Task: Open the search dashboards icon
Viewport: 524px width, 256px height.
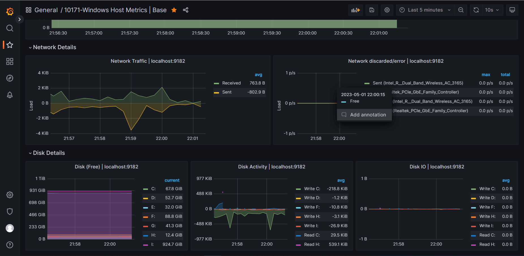Action: point(10,28)
